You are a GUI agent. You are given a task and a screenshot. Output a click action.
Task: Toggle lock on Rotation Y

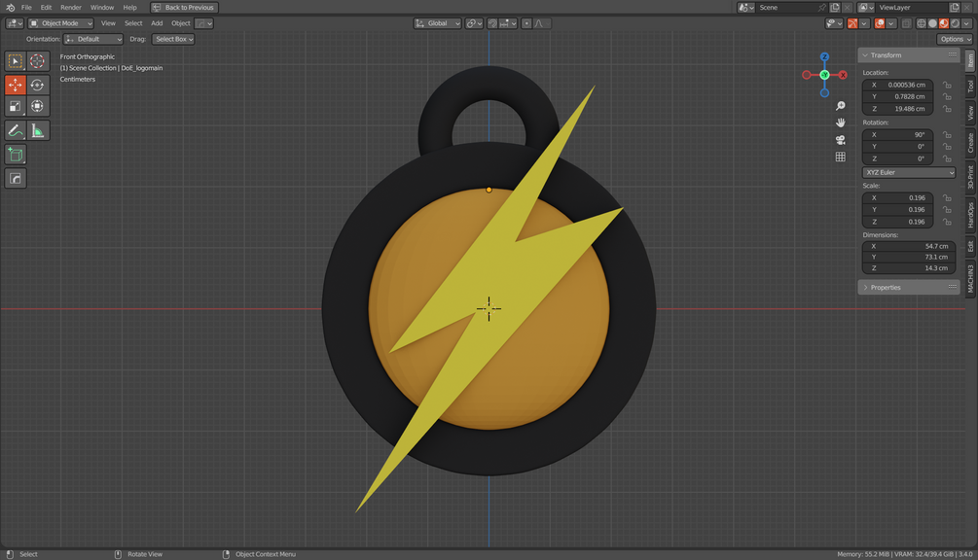click(947, 147)
